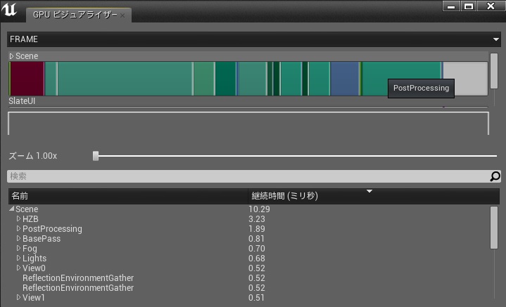
Task: Click the Unreal Engine logo icon
Action: (x=9, y=9)
